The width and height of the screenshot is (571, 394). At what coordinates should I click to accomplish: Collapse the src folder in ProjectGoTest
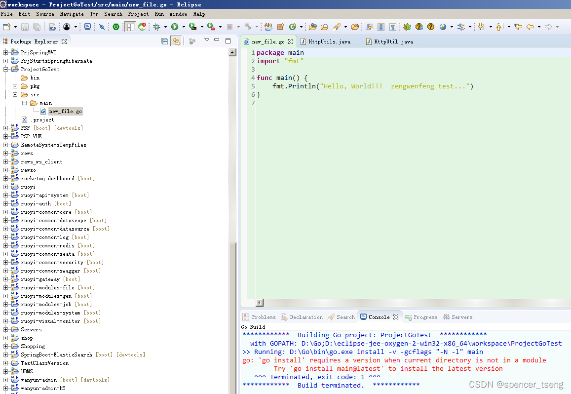click(16, 94)
